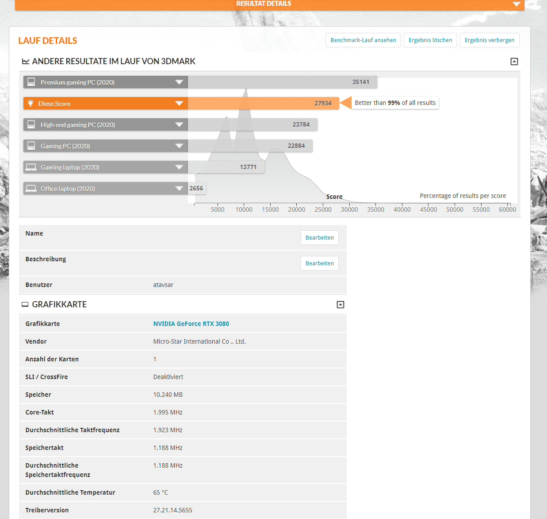
Task: Click the Ergebnis löschen button
Action: coord(430,40)
